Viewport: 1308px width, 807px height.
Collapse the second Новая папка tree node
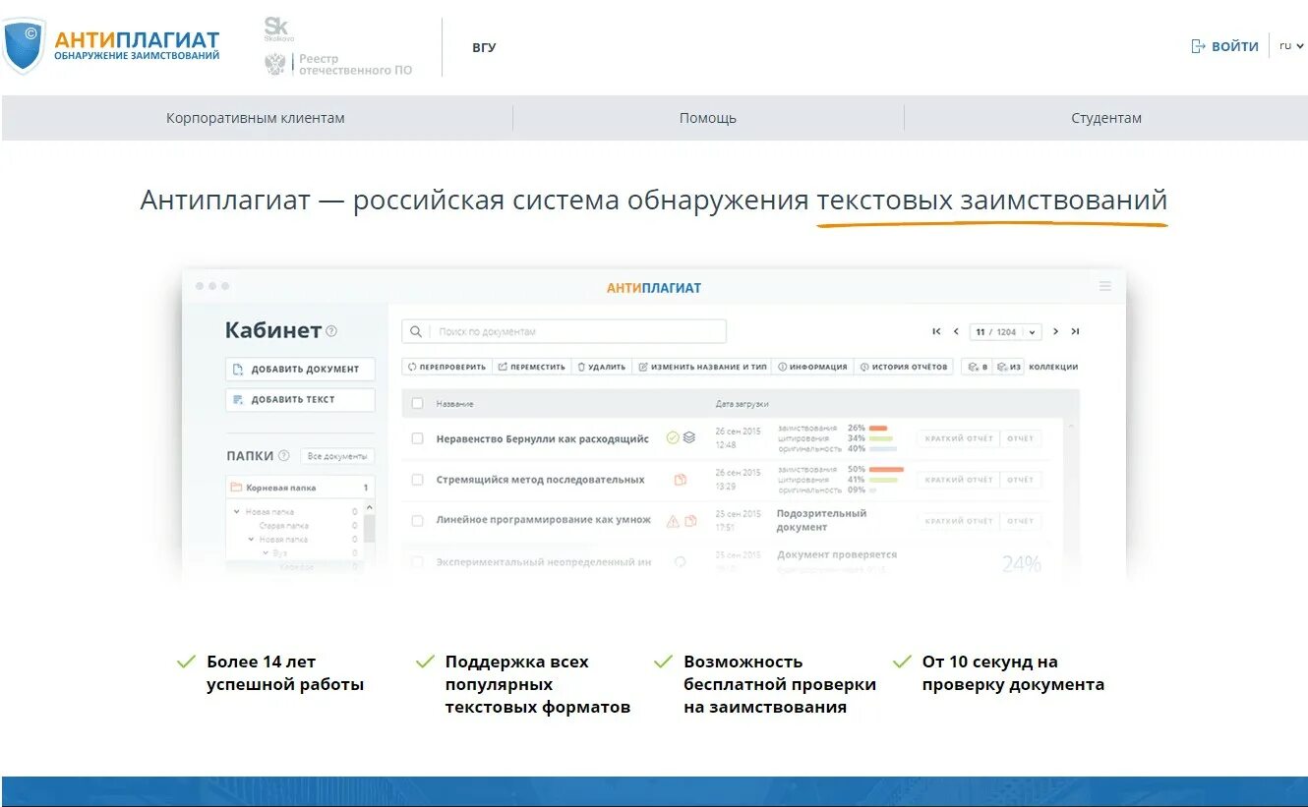[251, 540]
